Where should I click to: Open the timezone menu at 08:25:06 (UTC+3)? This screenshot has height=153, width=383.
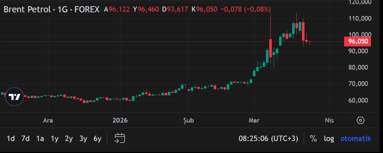click(268, 138)
